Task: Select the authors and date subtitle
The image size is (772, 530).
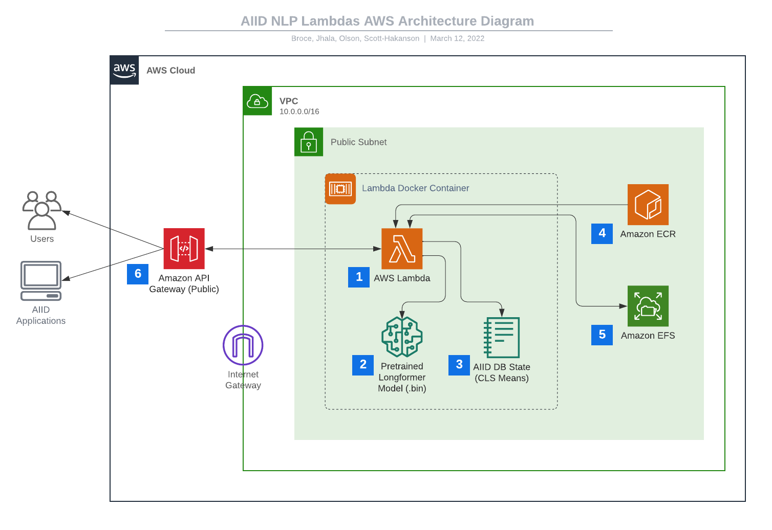Action: (388, 38)
